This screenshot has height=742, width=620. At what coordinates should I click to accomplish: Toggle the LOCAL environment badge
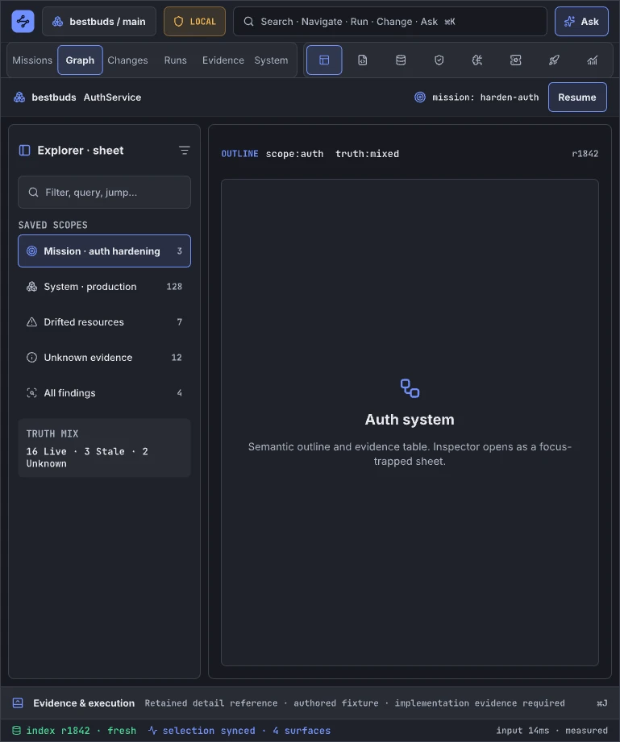coord(194,21)
